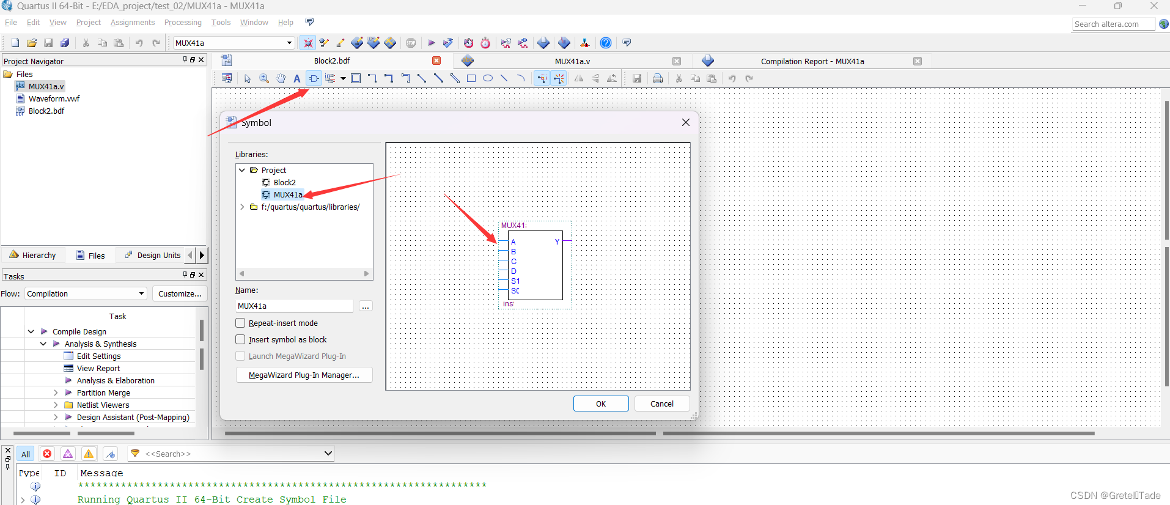Click the symbol Name input field
Viewport: 1170px width, 505px height.
coord(295,306)
